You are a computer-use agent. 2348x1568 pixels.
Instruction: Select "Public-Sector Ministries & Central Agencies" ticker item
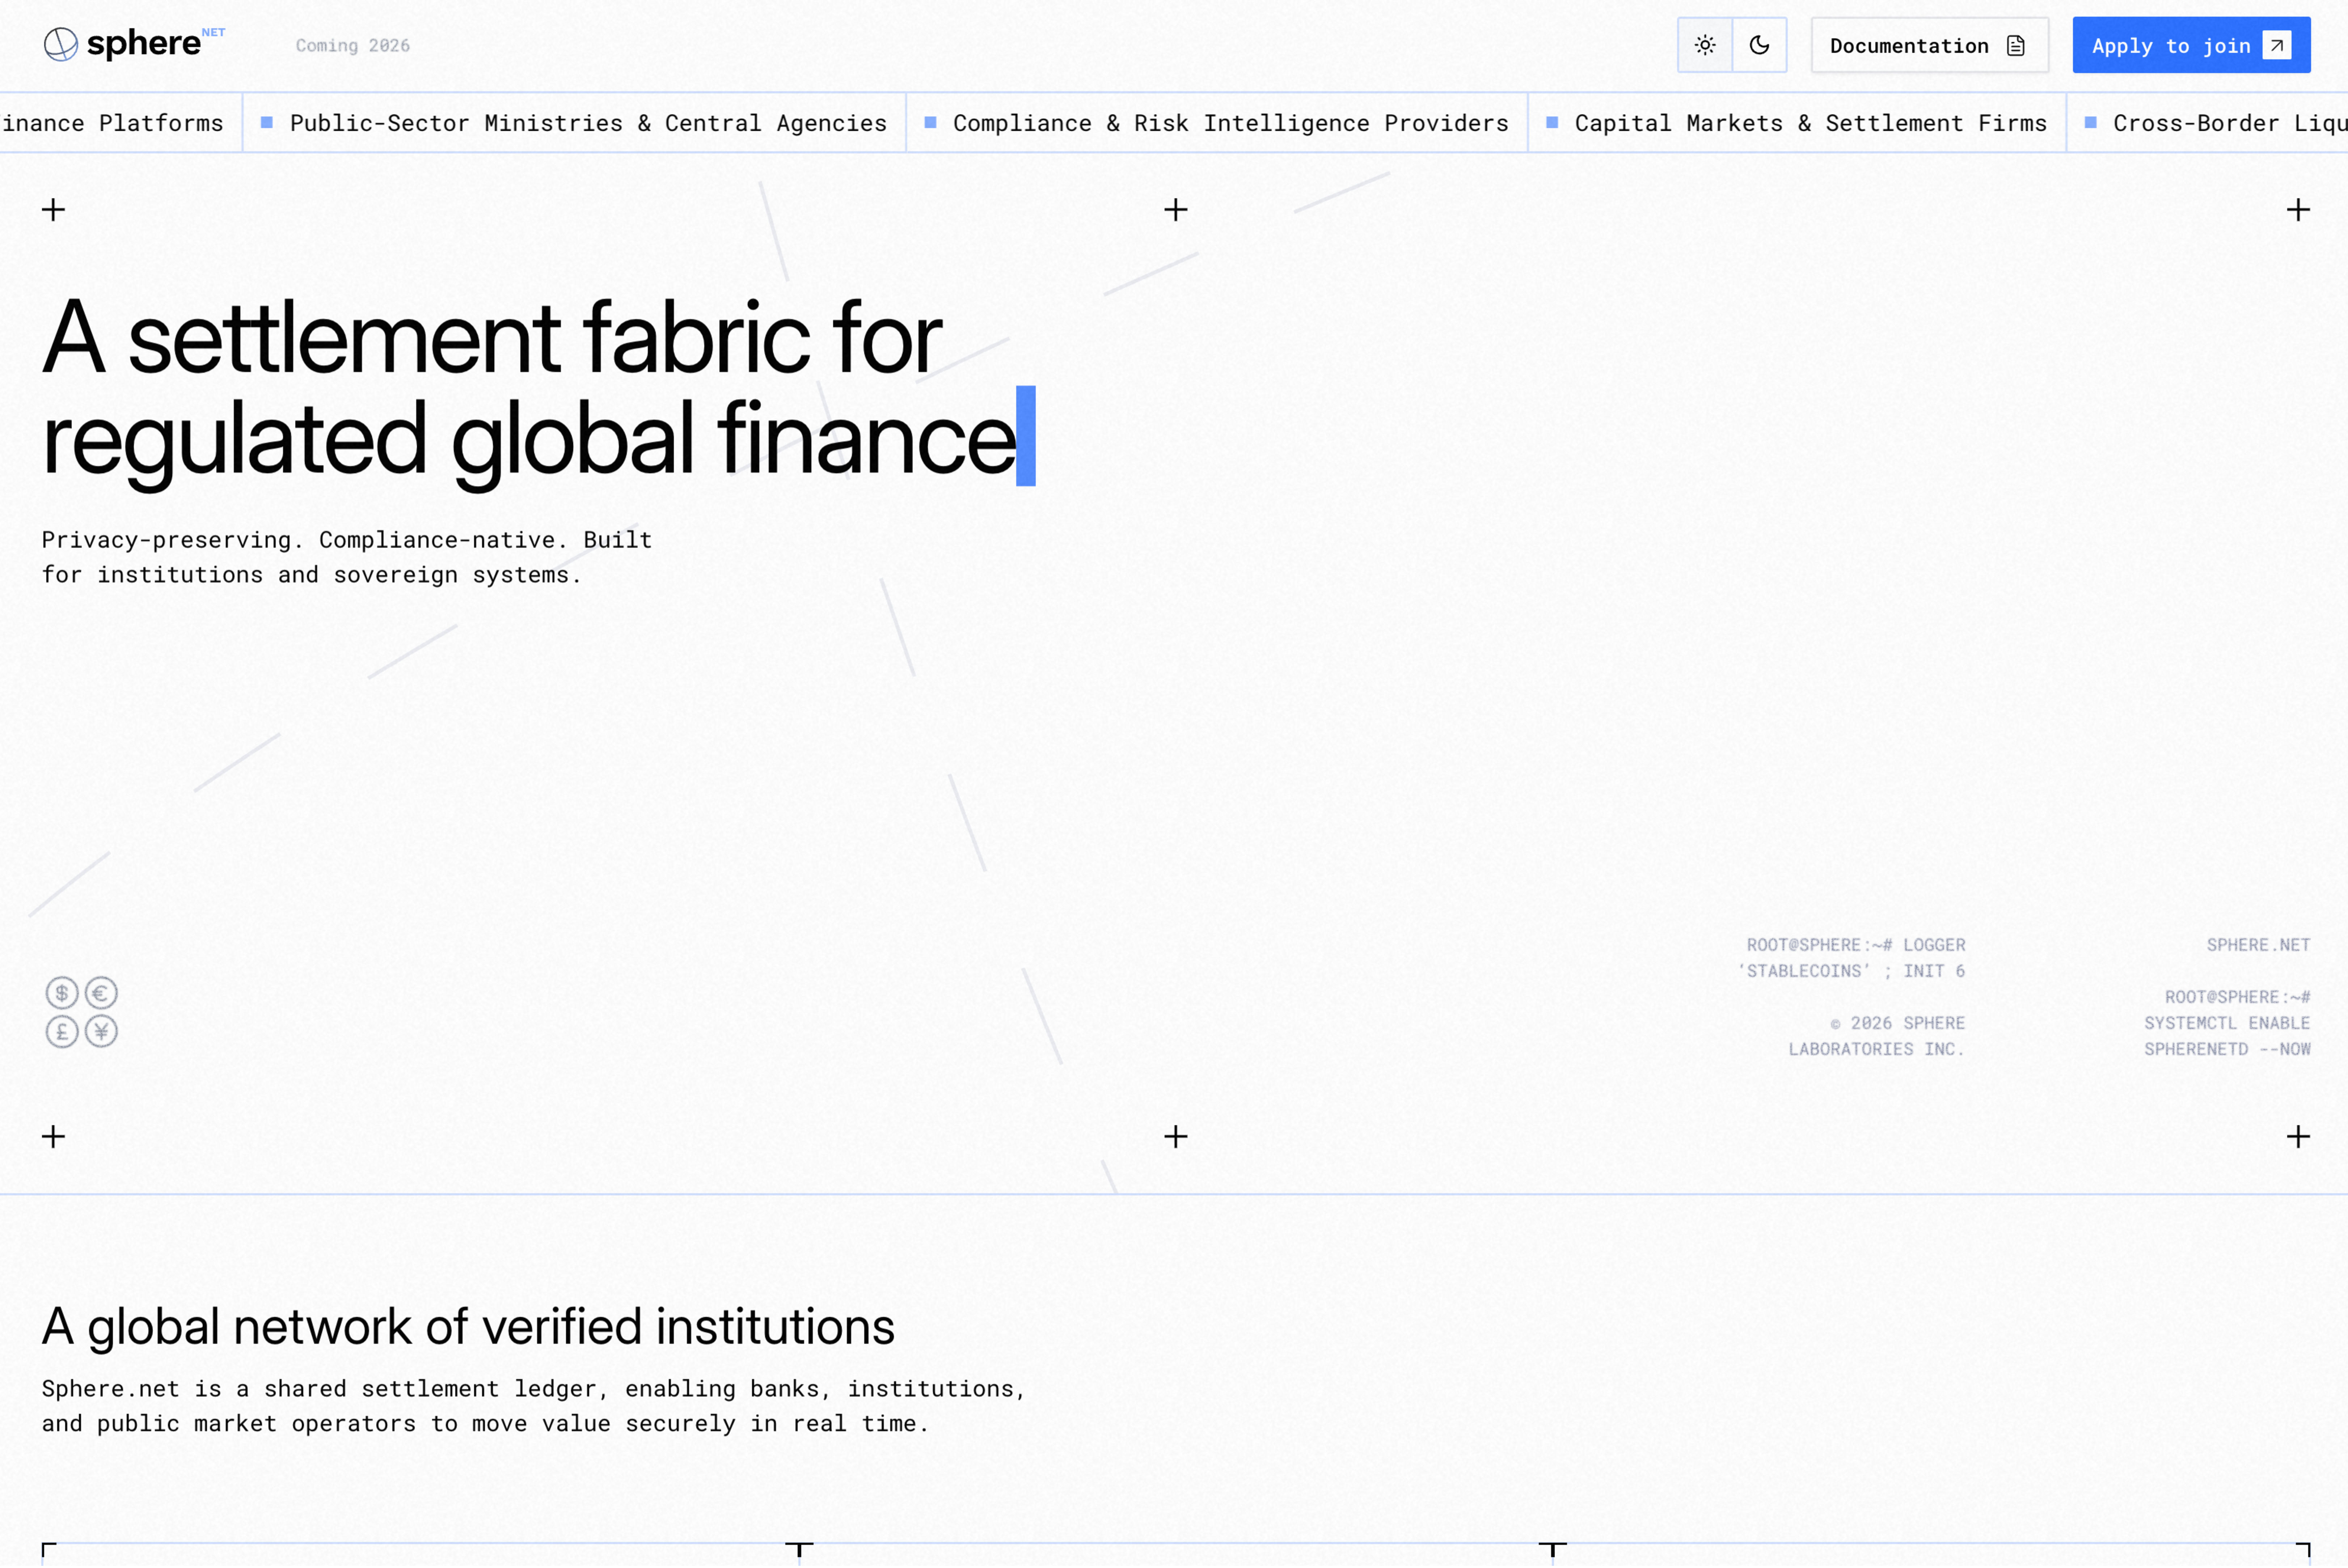pos(574,123)
